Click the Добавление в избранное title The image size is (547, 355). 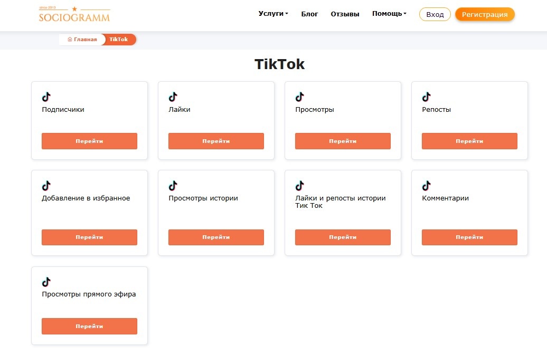click(86, 198)
